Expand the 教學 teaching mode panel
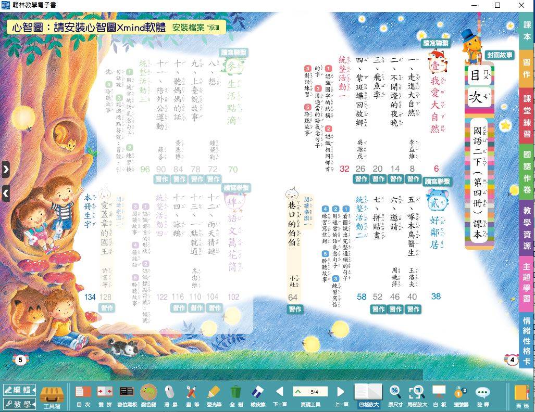This screenshot has width=535, height=412. (x=19, y=404)
